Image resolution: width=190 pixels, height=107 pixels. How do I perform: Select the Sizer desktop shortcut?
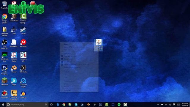click(14, 30)
